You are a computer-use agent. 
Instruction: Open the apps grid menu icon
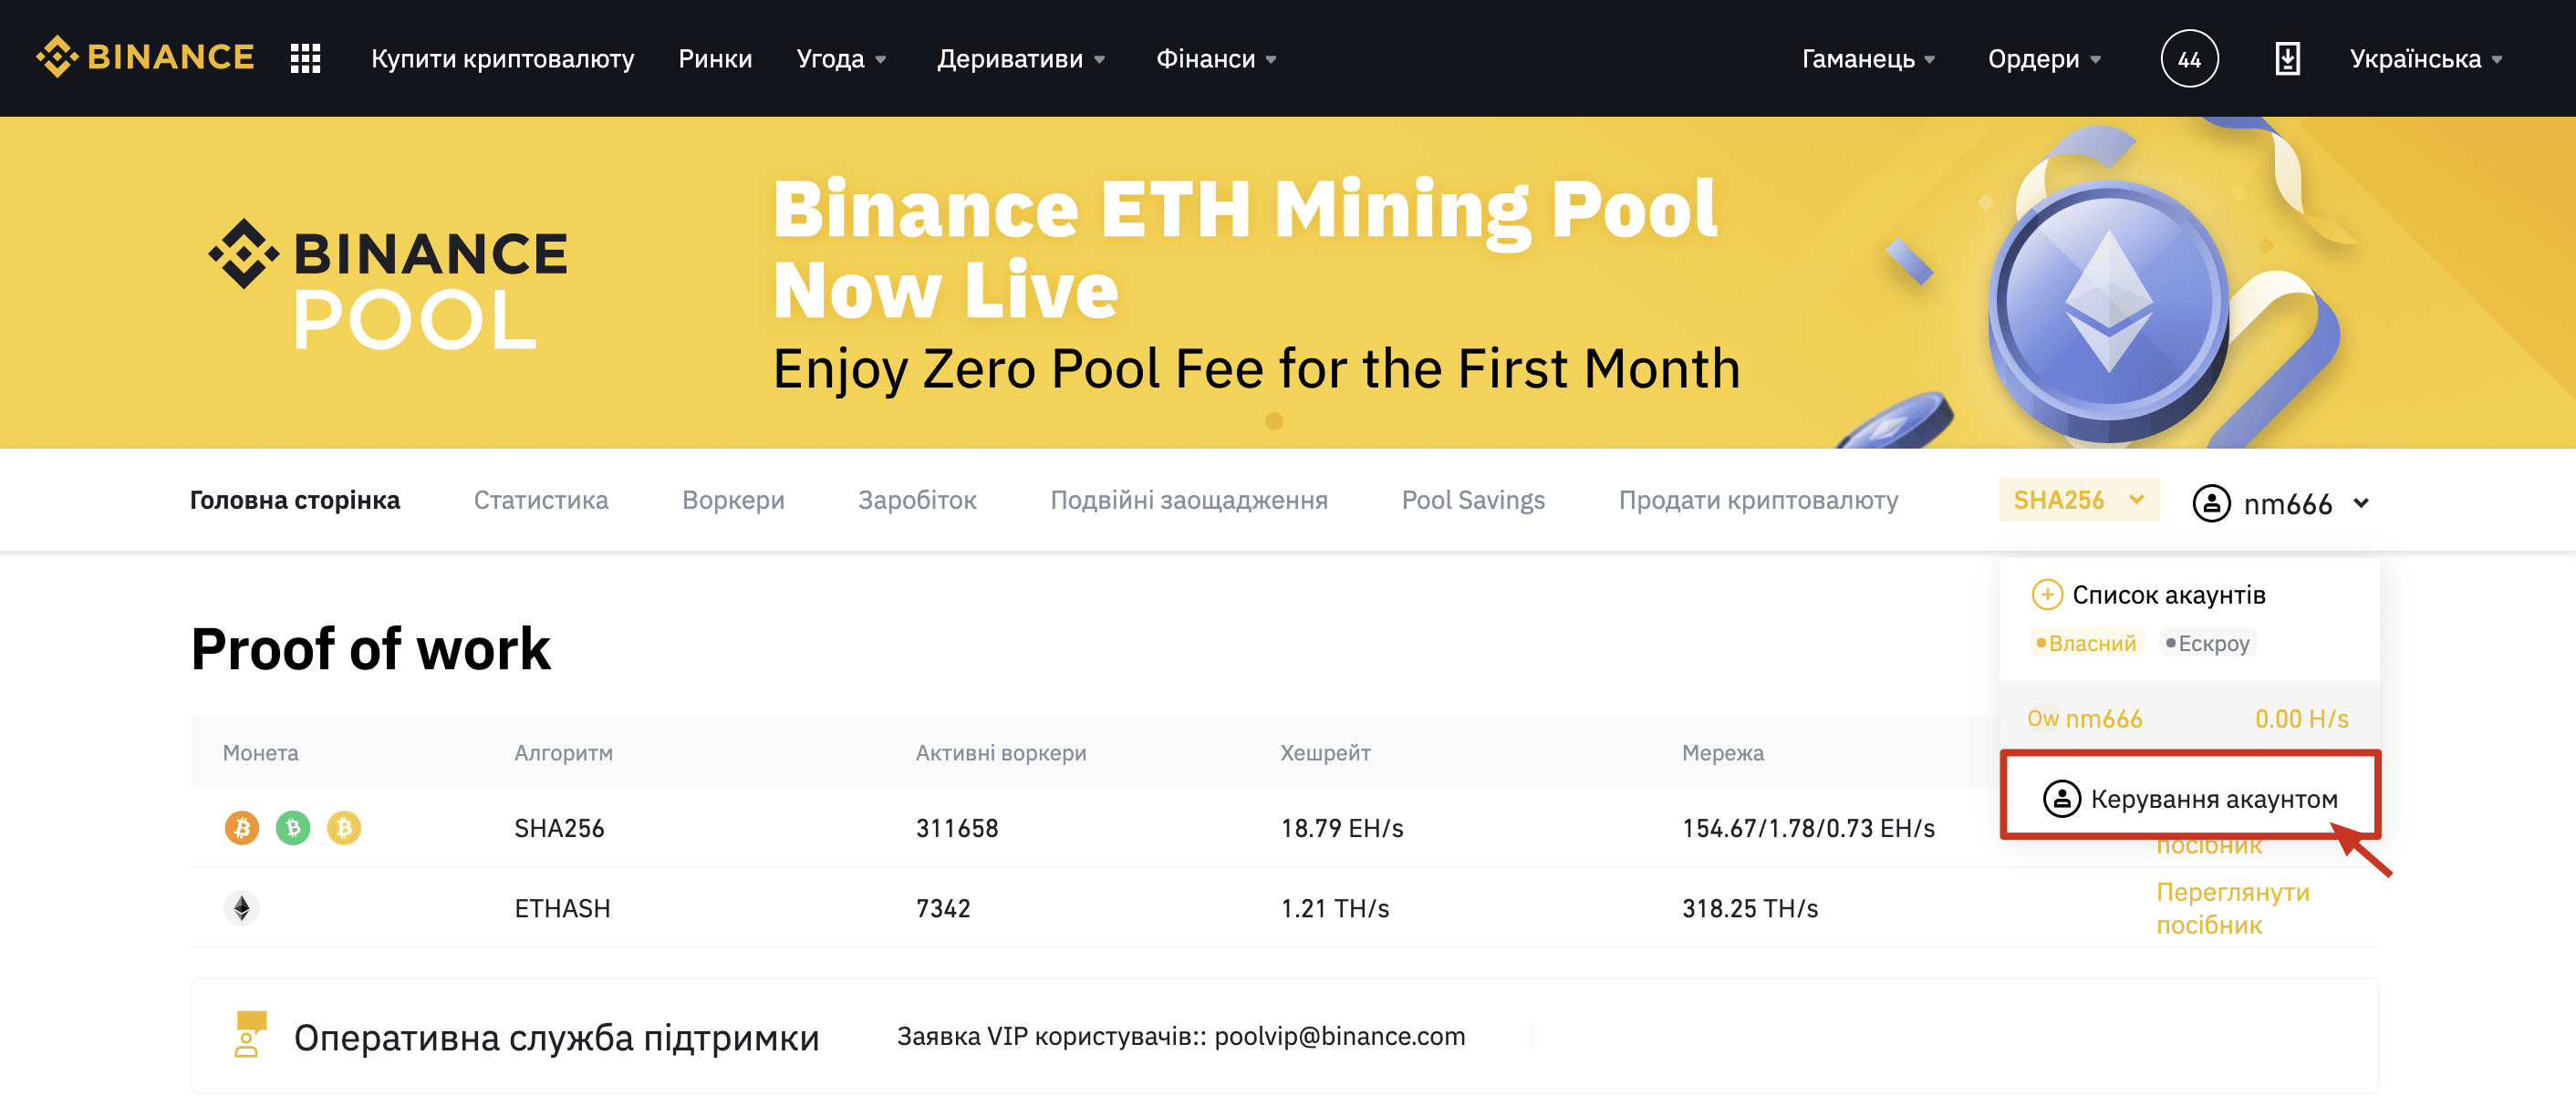coord(305,58)
